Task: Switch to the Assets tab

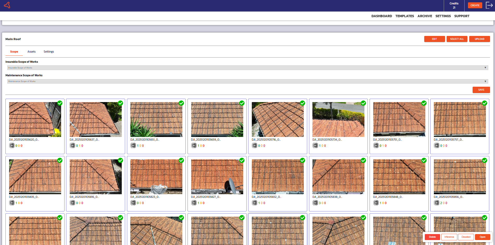Action: tap(31, 52)
